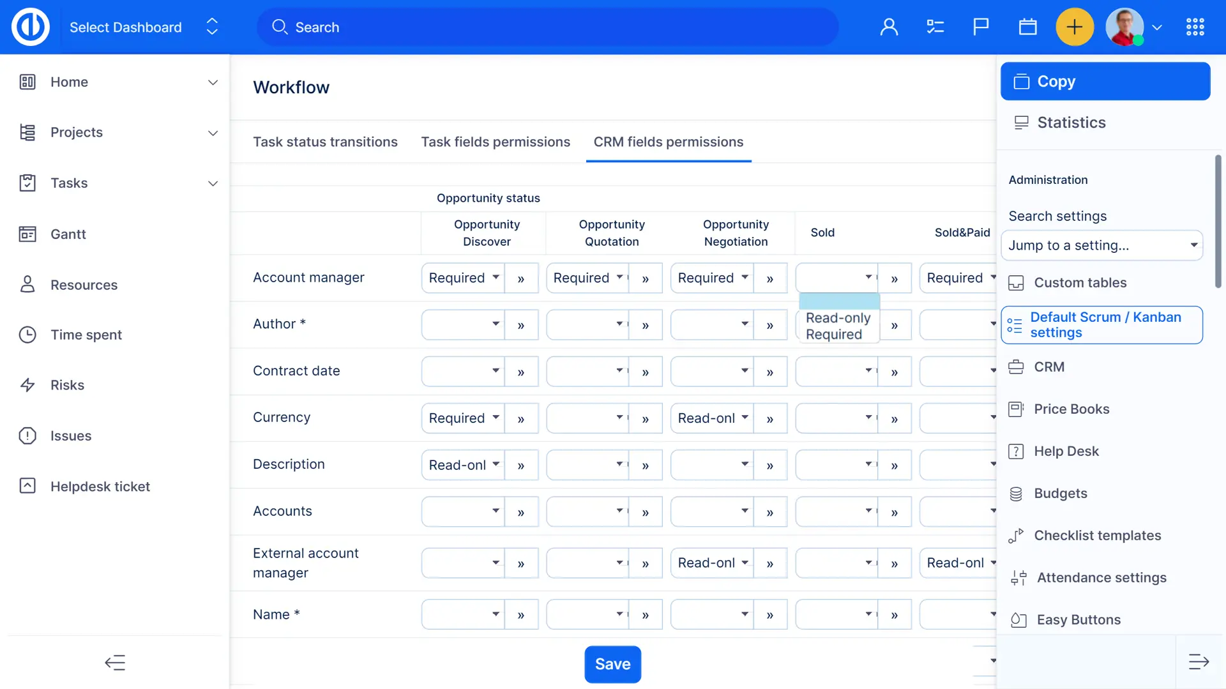Click the Easy Redmine logo icon
Screen dimensions: 1226x689
tap(30, 27)
